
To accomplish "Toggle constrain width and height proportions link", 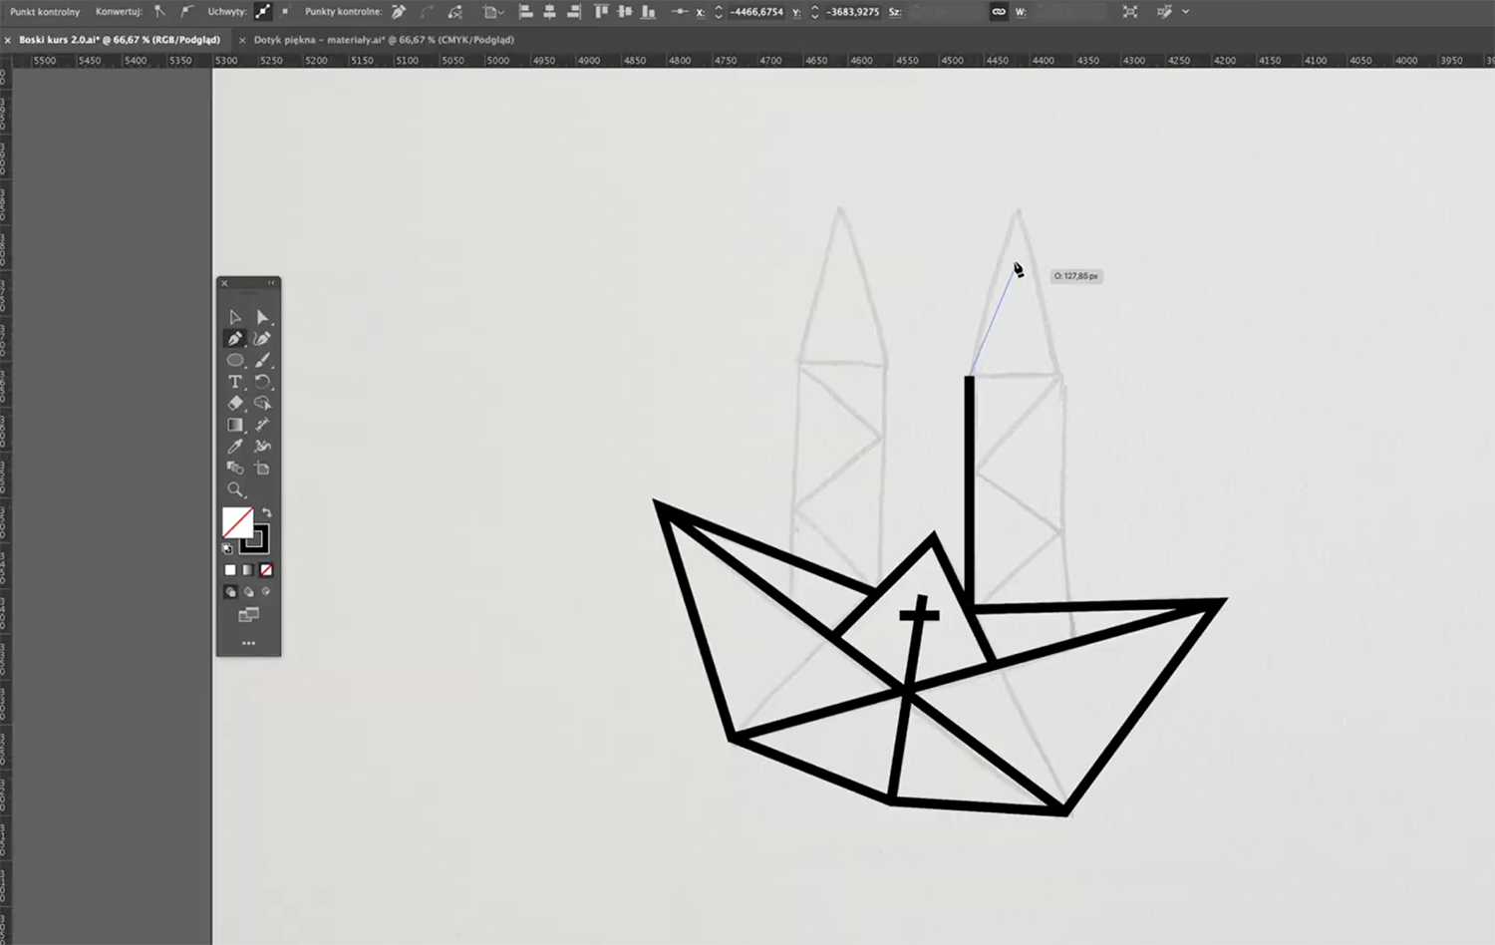I will click(x=998, y=12).
